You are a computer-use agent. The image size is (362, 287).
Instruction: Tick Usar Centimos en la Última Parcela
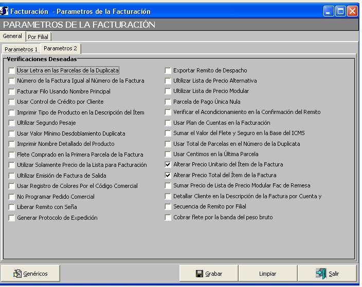168,154
